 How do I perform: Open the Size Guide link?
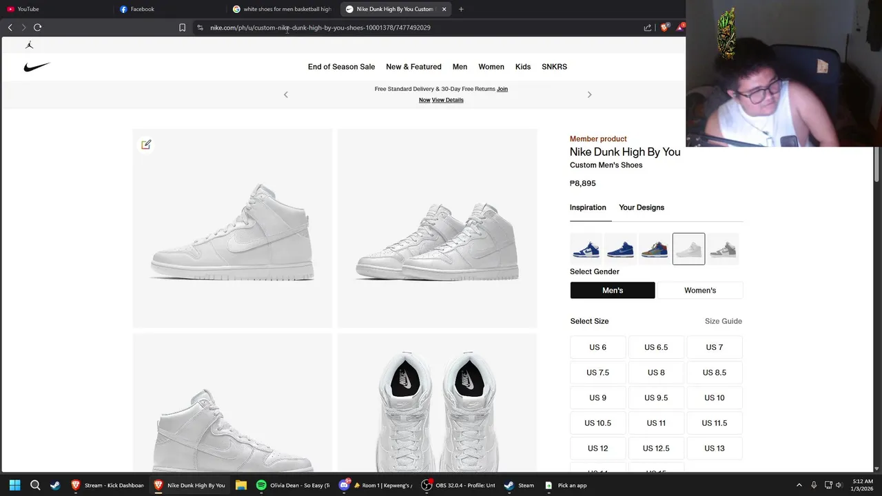(x=724, y=321)
